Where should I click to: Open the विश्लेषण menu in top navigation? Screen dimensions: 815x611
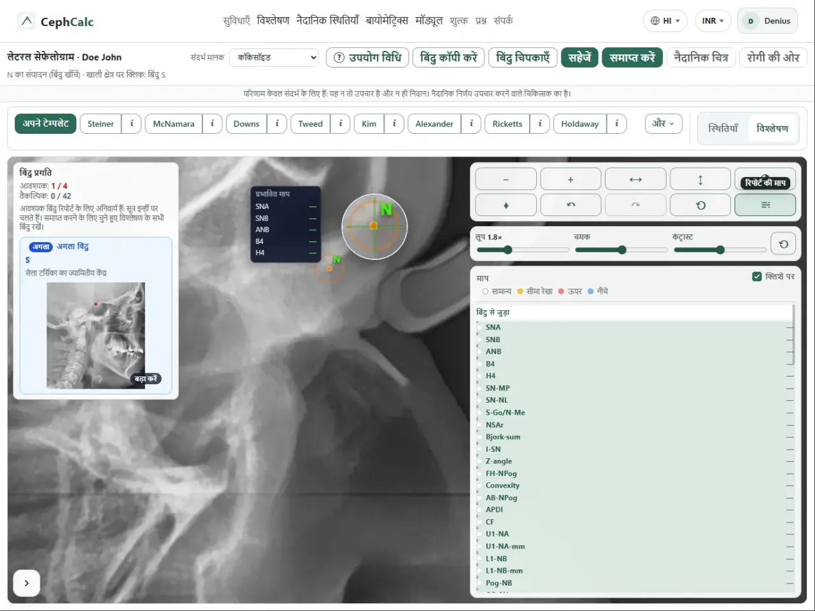point(273,20)
